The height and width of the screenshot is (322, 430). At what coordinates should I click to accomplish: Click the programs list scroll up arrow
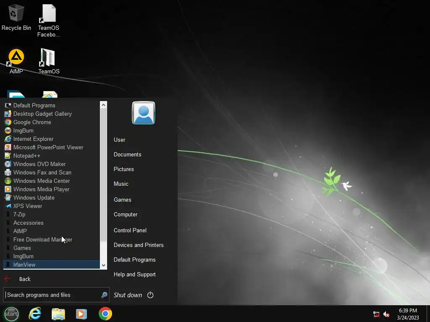point(103,105)
